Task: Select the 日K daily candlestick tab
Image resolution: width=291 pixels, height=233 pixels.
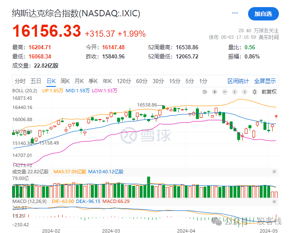Action: (51, 81)
